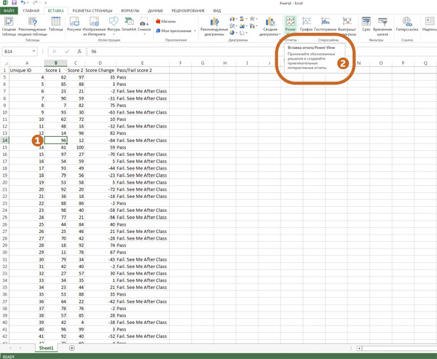Switch to the ГЛАВНАЯ ribbon tab
437x359 pixels.
[x=31, y=11]
